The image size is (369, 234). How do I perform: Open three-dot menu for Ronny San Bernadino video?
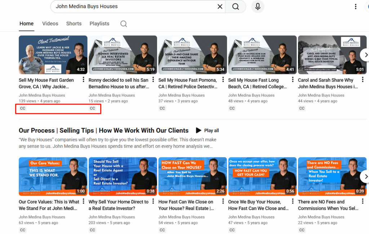[x=154, y=80]
